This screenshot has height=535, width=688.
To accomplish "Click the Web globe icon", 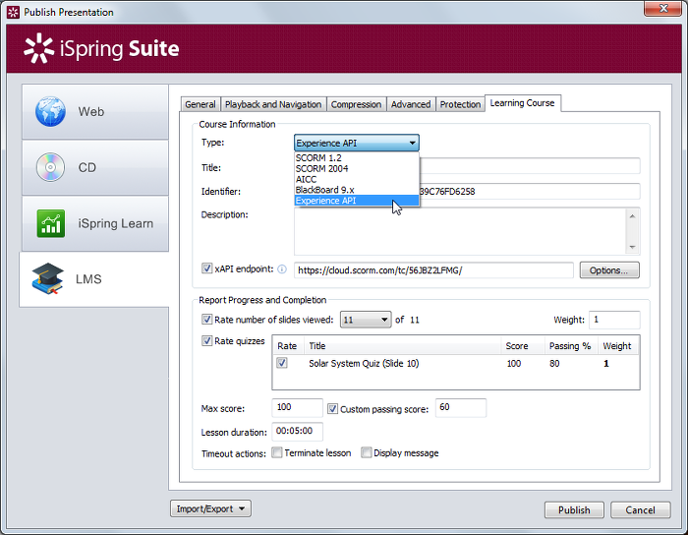I will pyautogui.click(x=50, y=111).
